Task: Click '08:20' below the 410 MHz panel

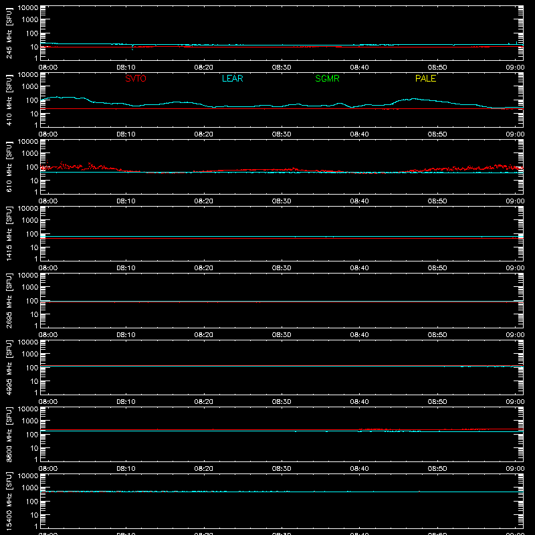Action: pos(204,134)
